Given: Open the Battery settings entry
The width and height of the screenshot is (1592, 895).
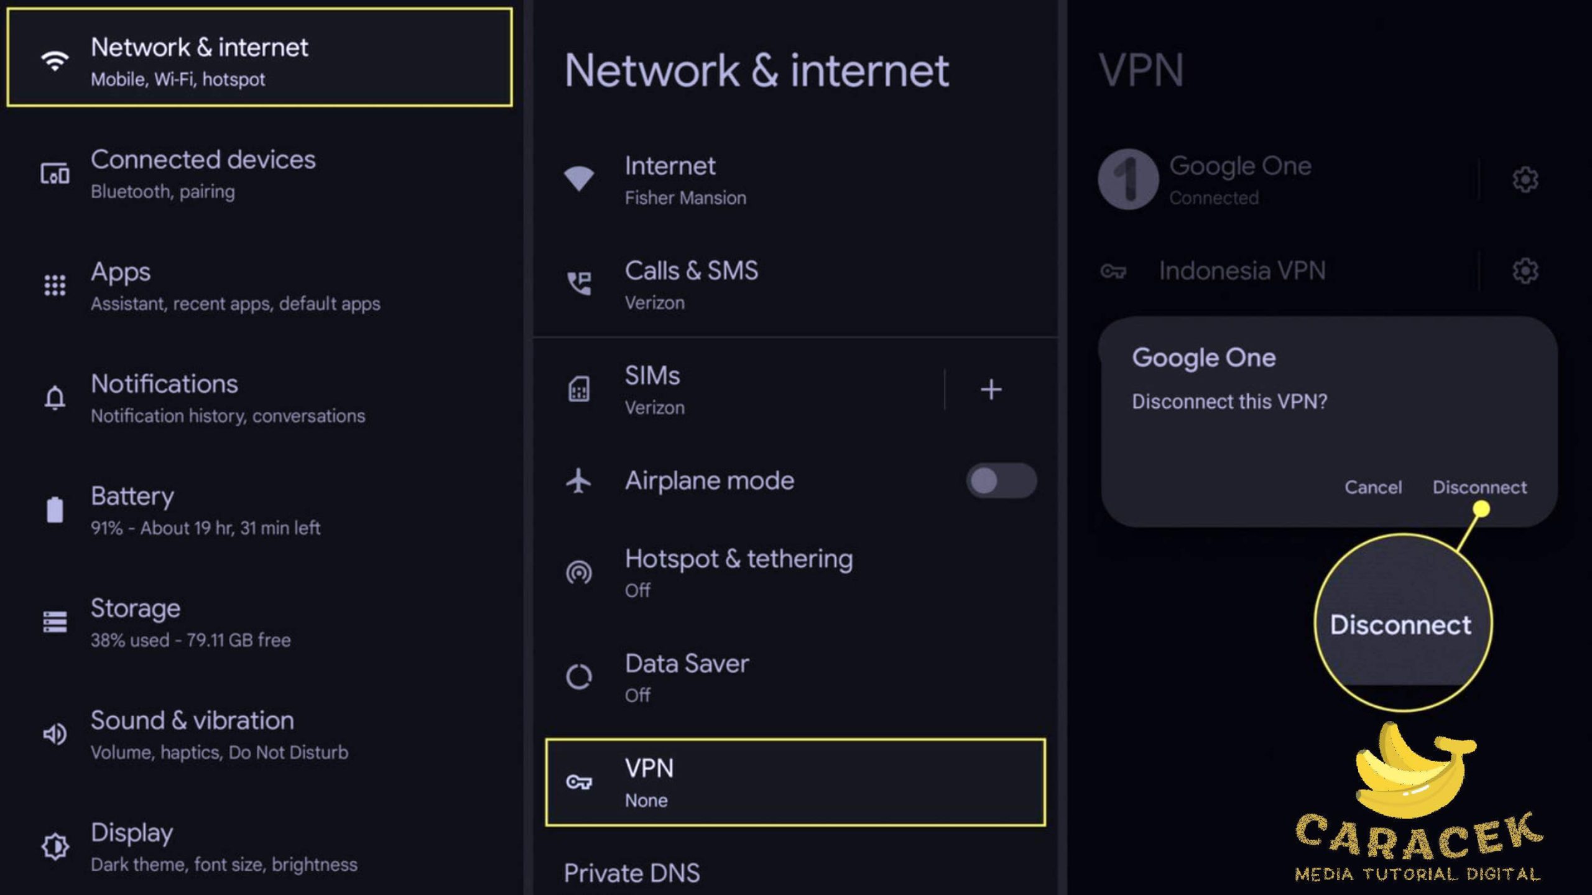Looking at the screenshot, I should (x=205, y=510).
